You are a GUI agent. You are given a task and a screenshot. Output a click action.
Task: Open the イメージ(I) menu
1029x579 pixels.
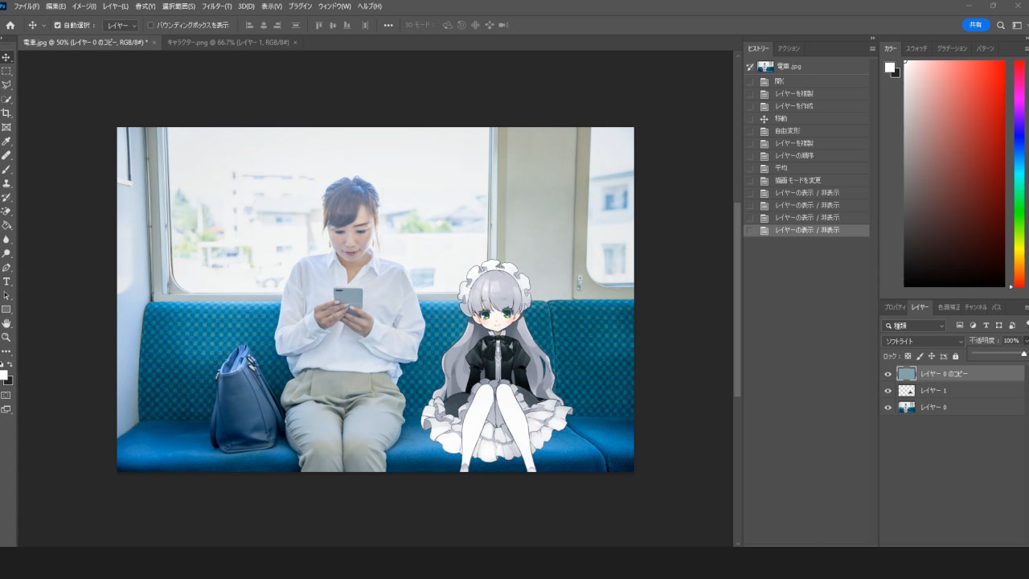point(84,6)
